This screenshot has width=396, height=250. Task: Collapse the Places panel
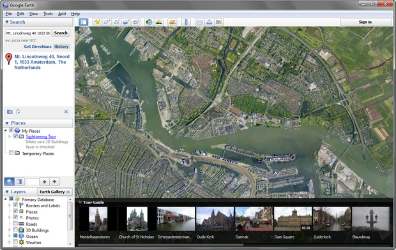tap(7, 123)
